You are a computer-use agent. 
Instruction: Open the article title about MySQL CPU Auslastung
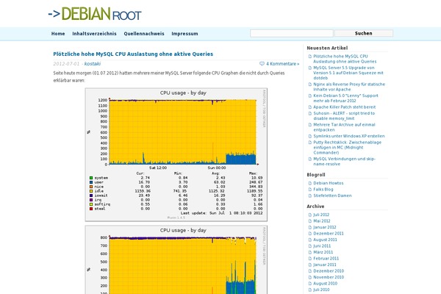point(133,54)
